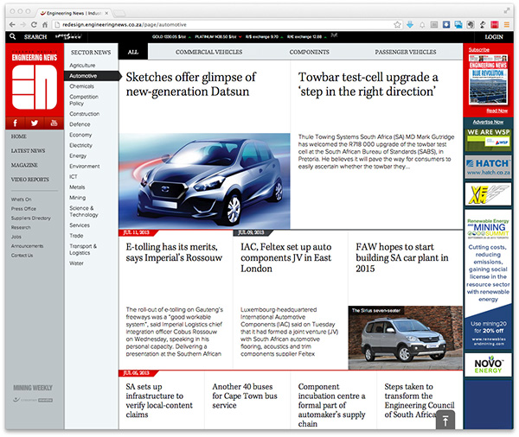The image size is (519, 437).
Task: Click the scroll-to-top arrow button
Action: point(445,420)
